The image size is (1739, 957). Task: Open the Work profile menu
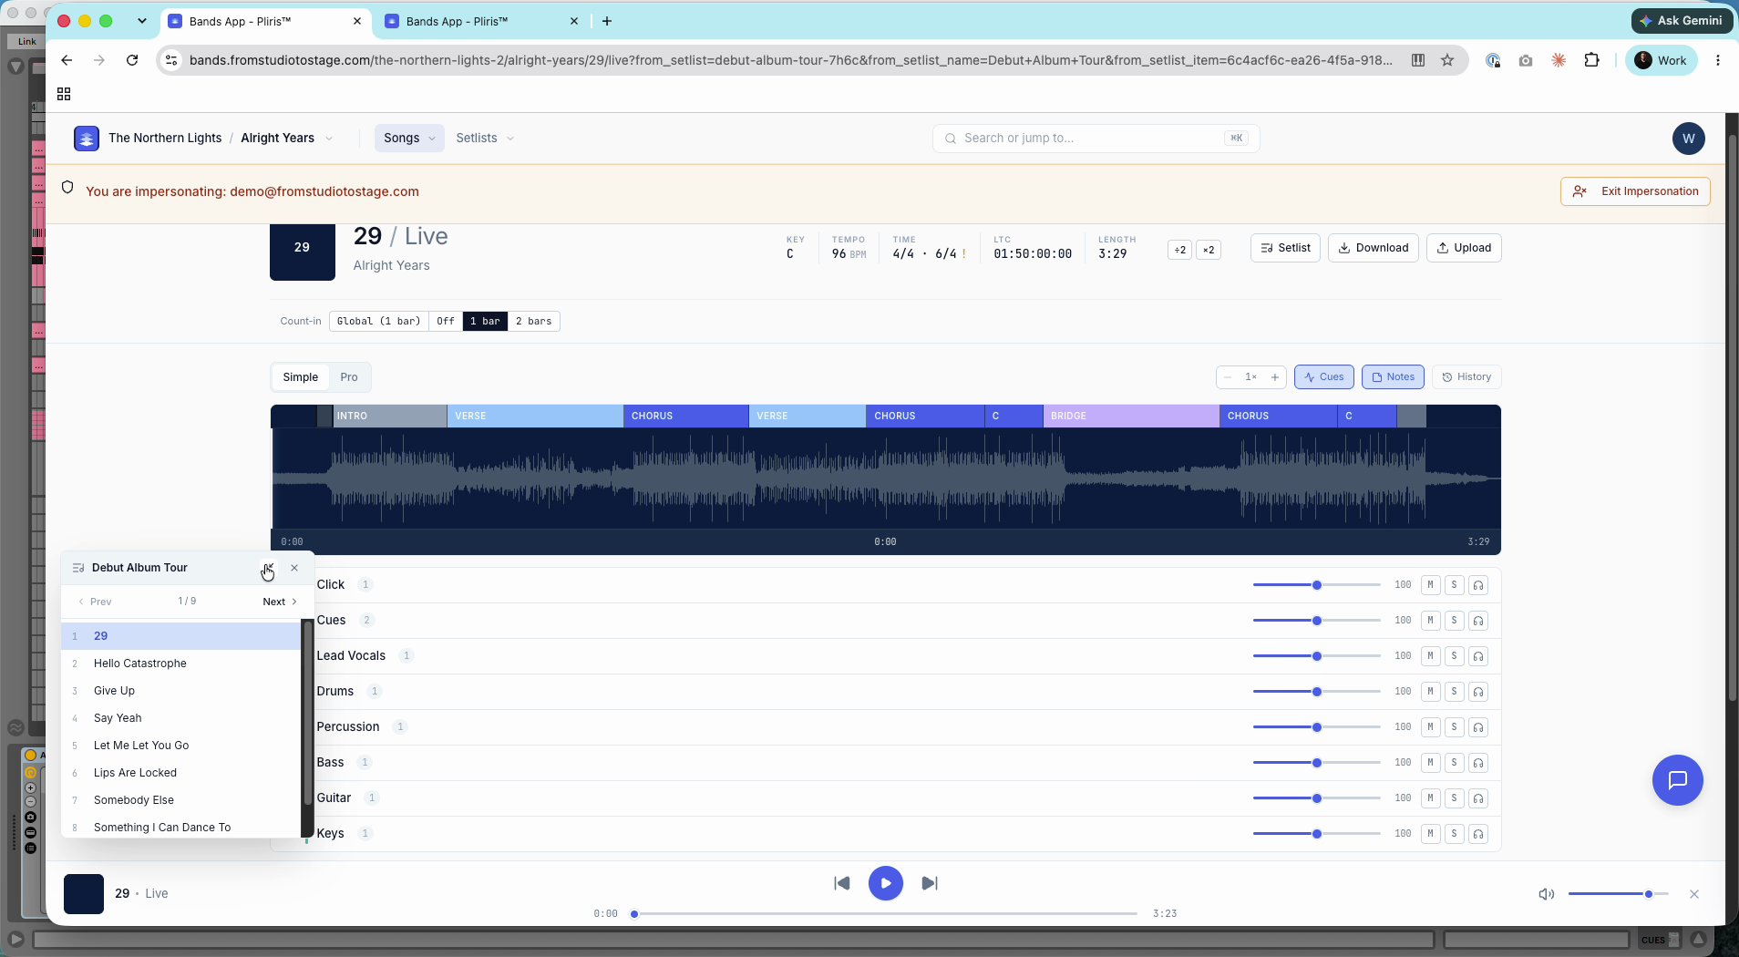1661,60
